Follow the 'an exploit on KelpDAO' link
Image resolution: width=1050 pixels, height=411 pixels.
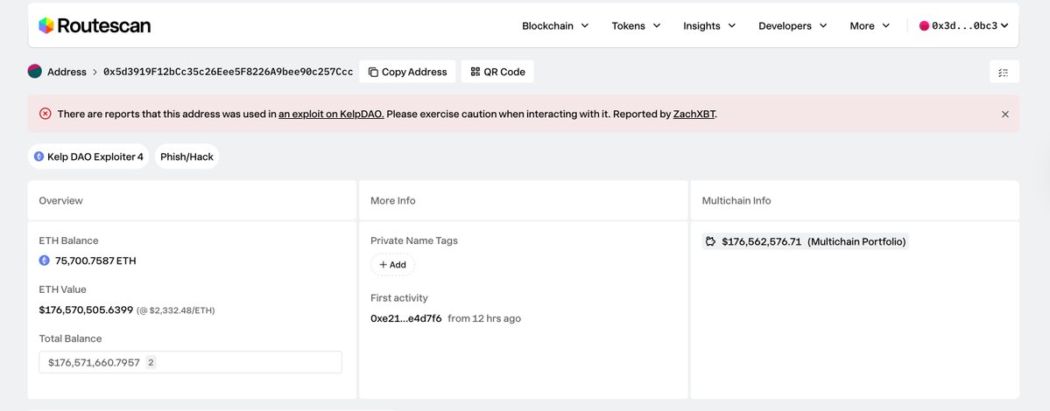331,114
